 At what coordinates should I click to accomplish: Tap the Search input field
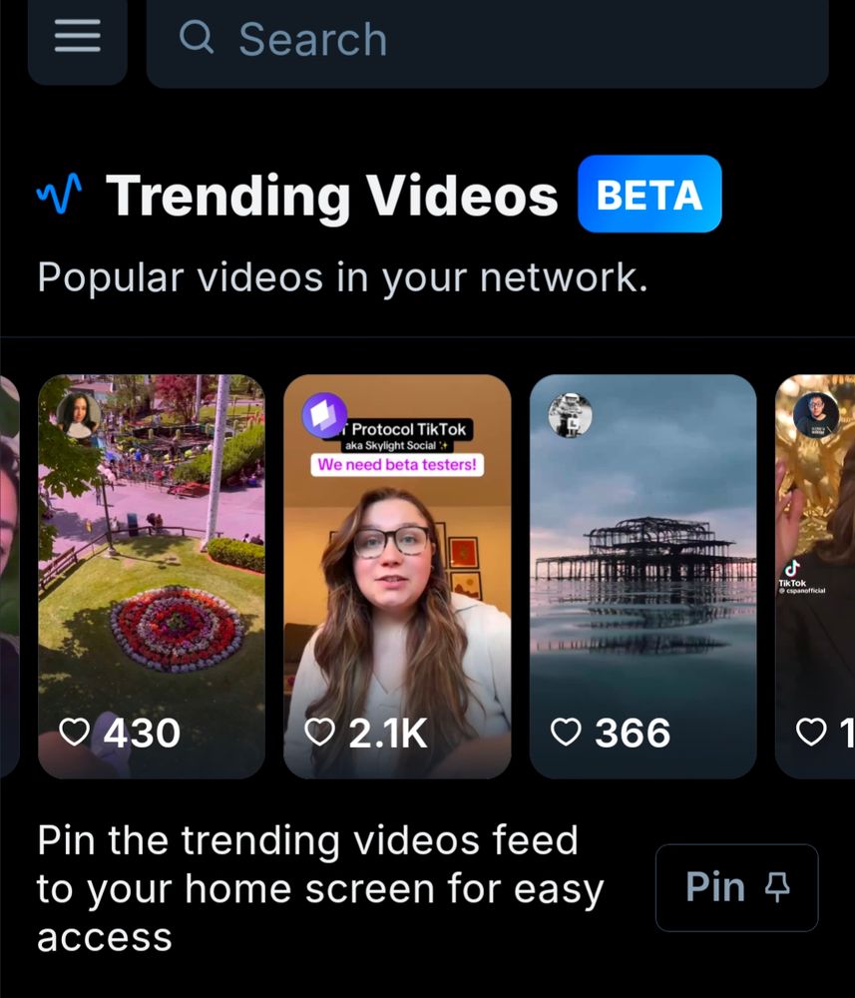[x=487, y=38]
